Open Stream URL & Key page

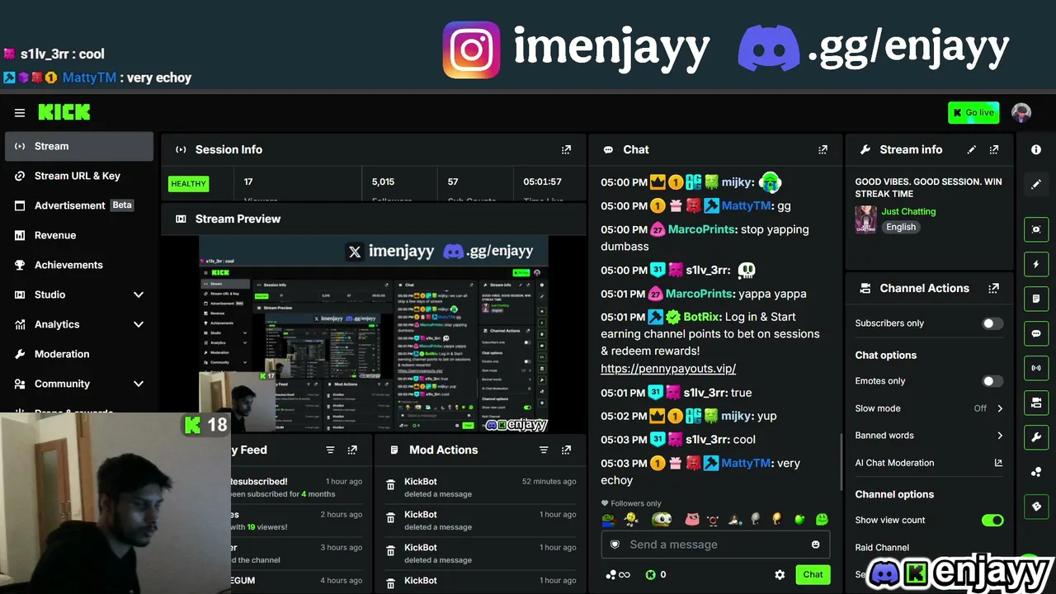pyautogui.click(x=79, y=176)
